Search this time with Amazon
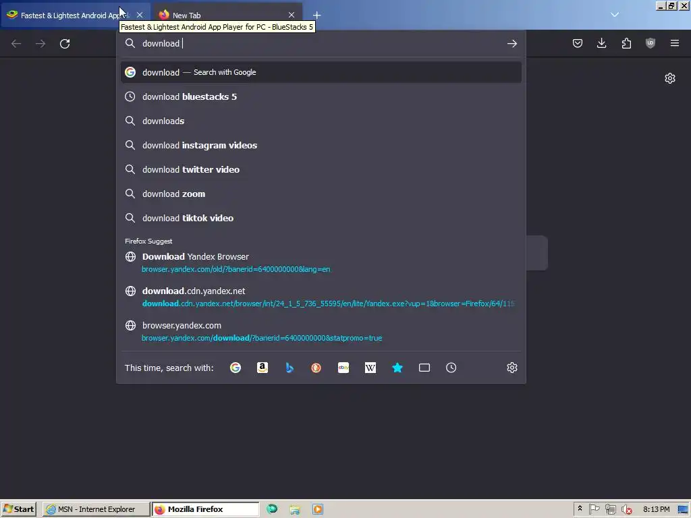 (262, 368)
